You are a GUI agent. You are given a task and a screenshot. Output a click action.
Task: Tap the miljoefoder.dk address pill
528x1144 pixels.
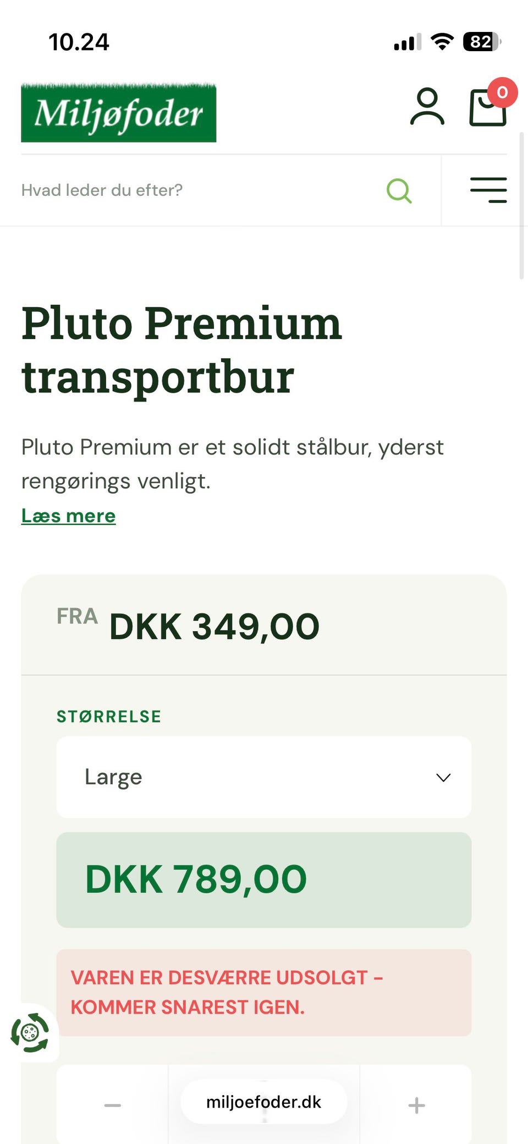[263, 1102]
